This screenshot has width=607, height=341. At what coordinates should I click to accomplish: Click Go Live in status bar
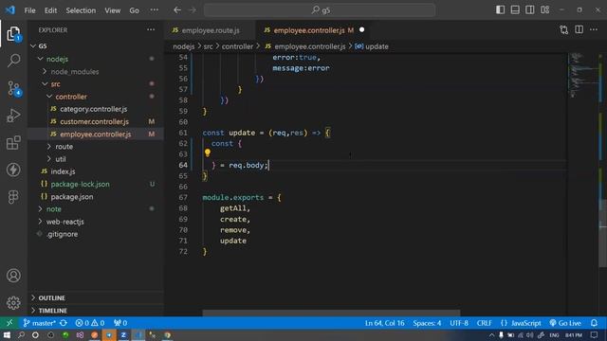coord(565,323)
